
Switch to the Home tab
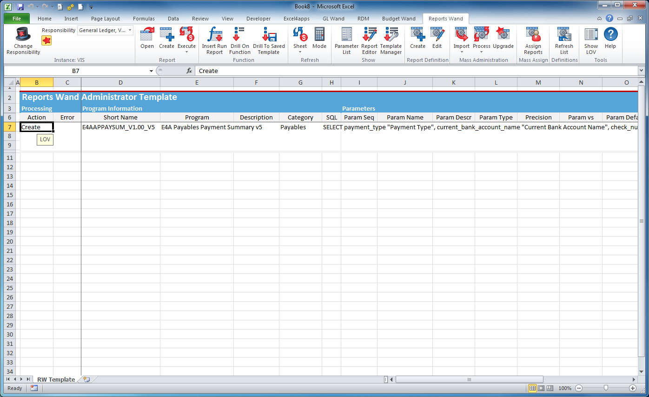(x=45, y=19)
